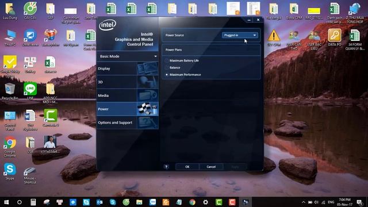Open This PC desktop icon
368x207 pixels.
click(10, 37)
